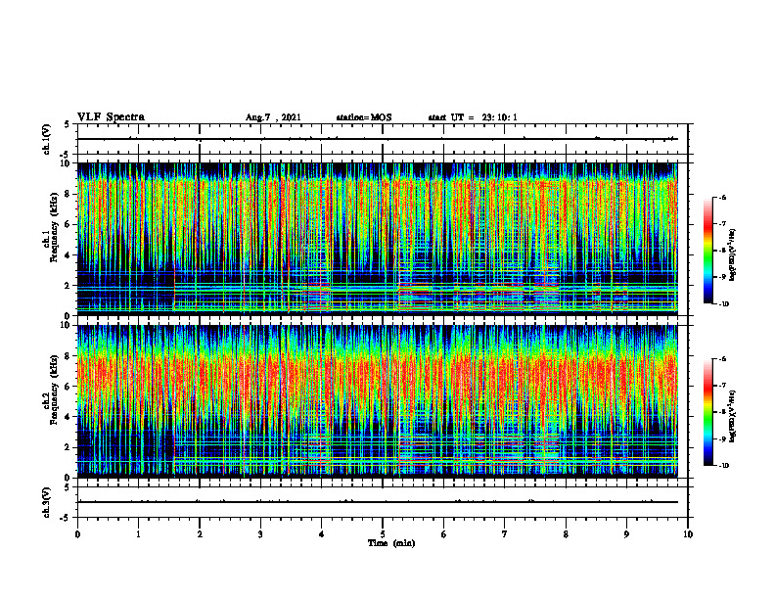The height and width of the screenshot is (599, 775).
Task: Click the ch.1 spectrogram color bar
Action: tap(707, 251)
